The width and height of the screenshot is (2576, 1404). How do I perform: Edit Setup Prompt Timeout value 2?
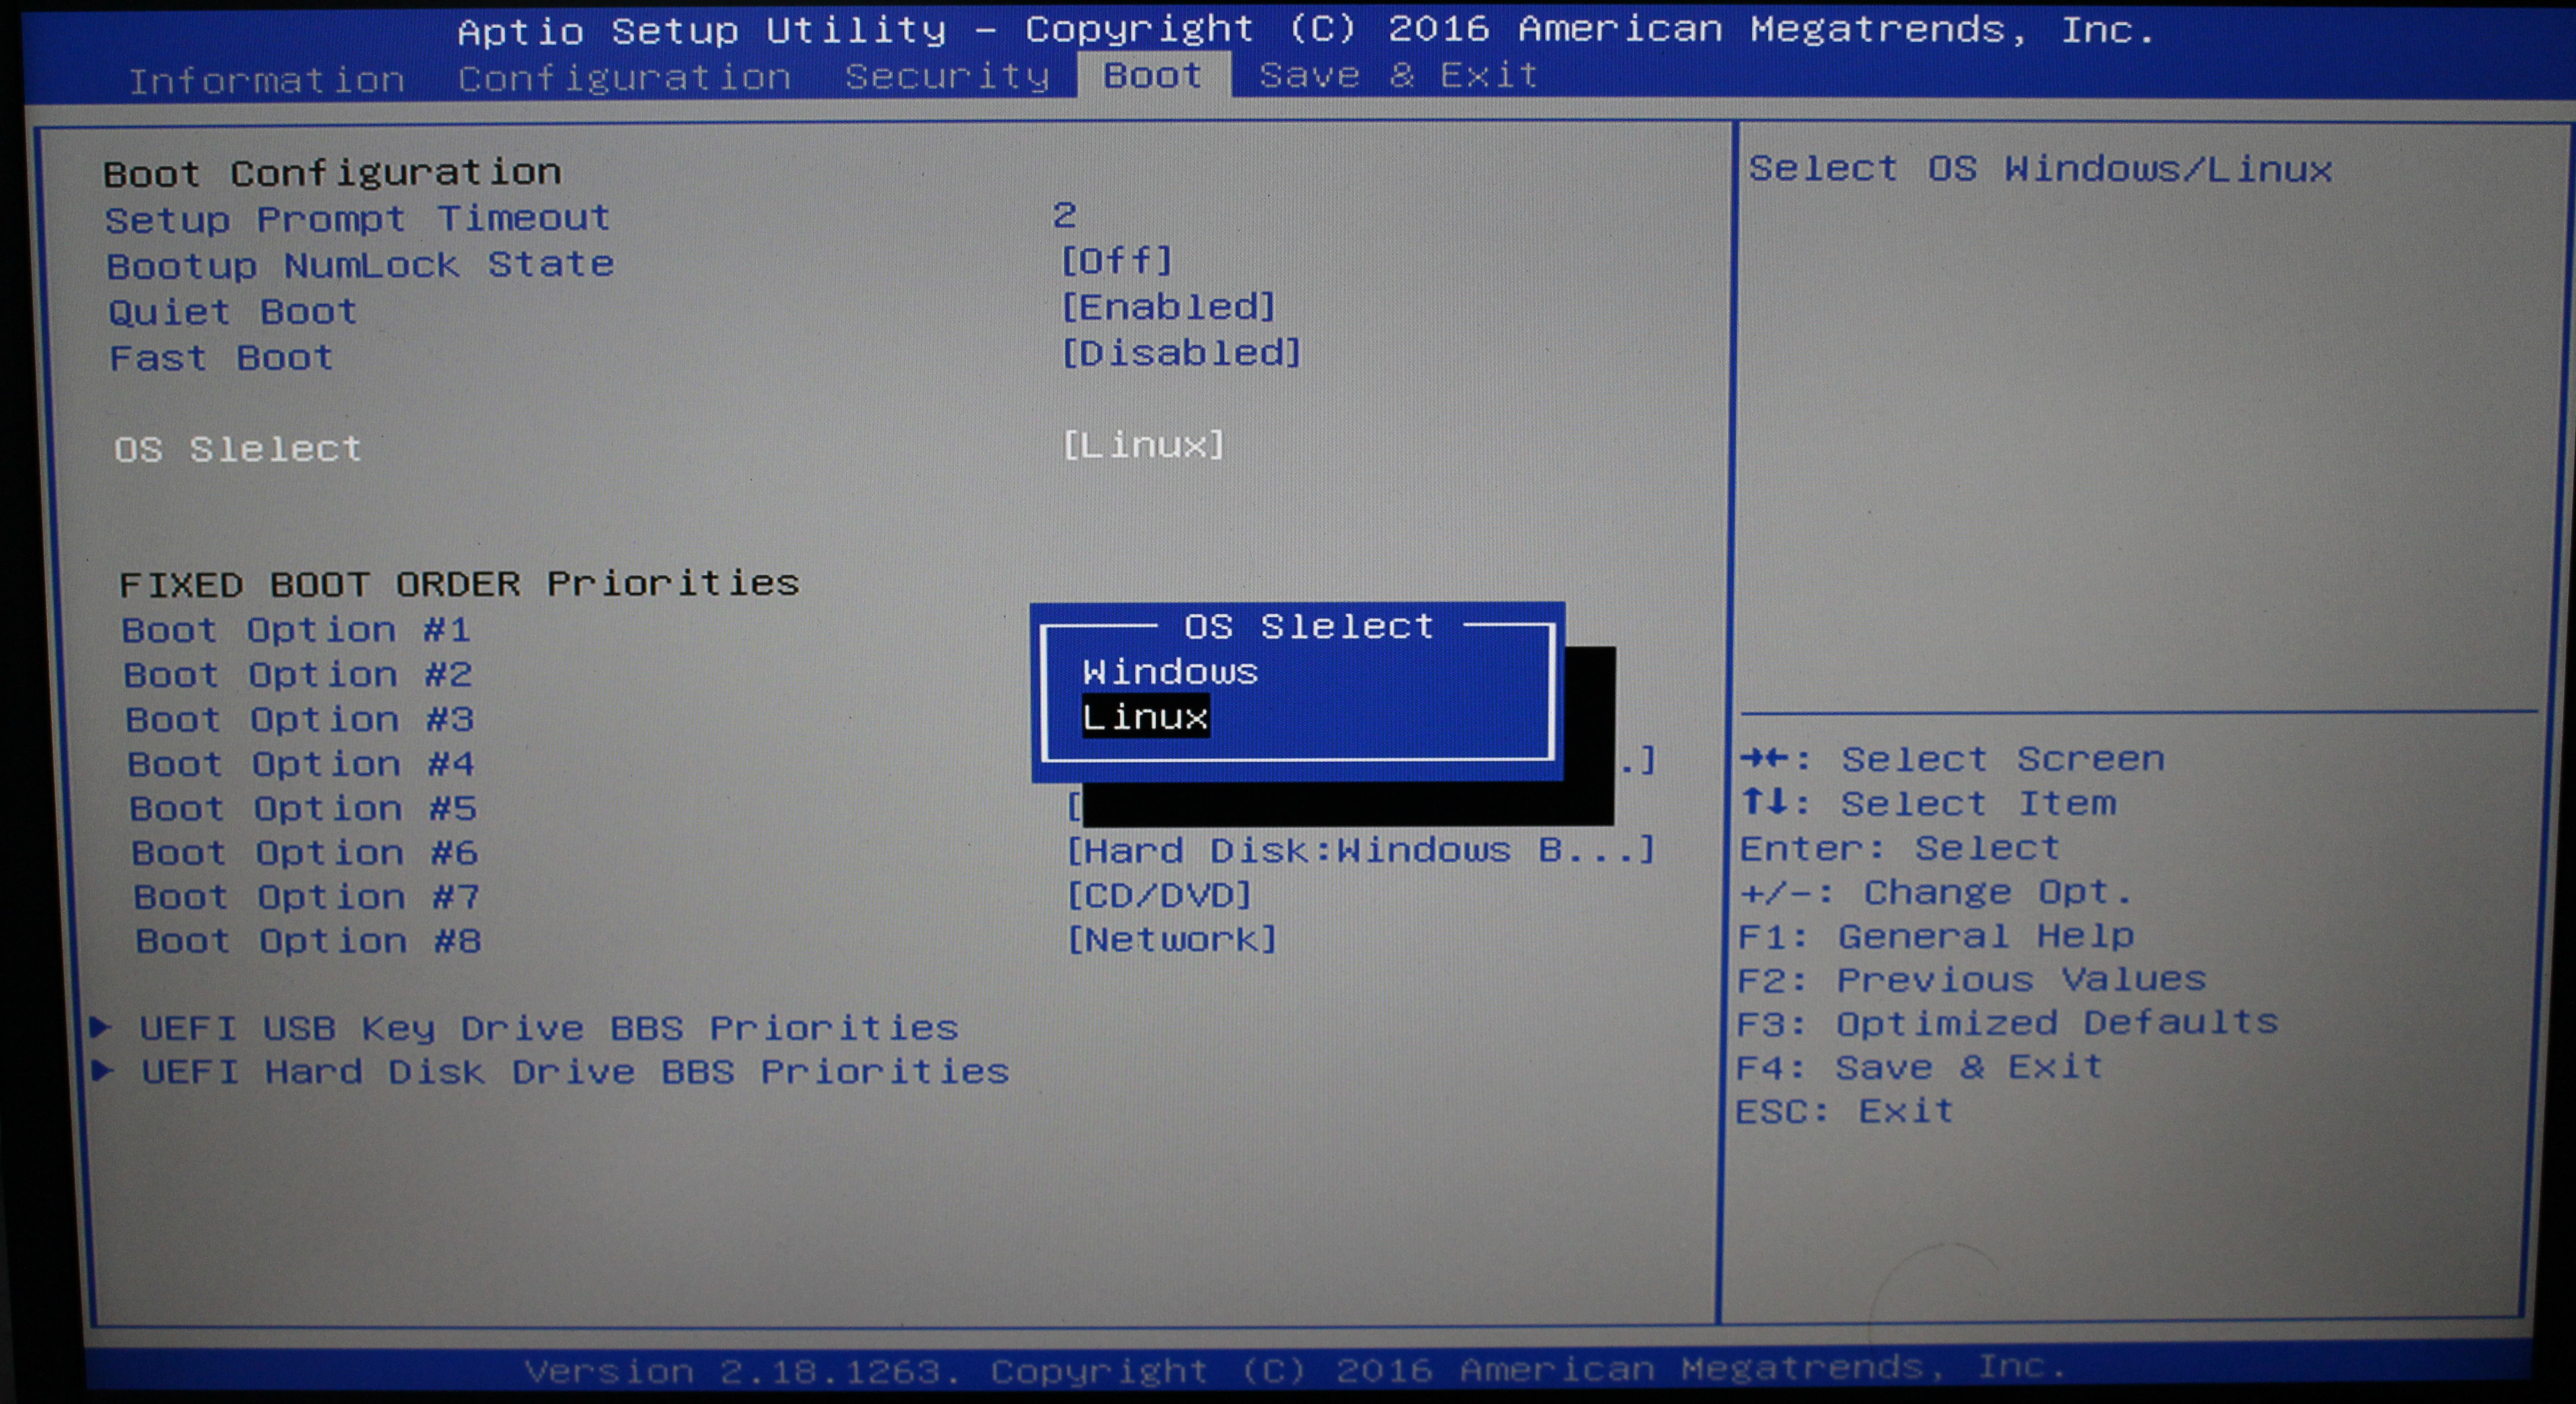[1065, 215]
